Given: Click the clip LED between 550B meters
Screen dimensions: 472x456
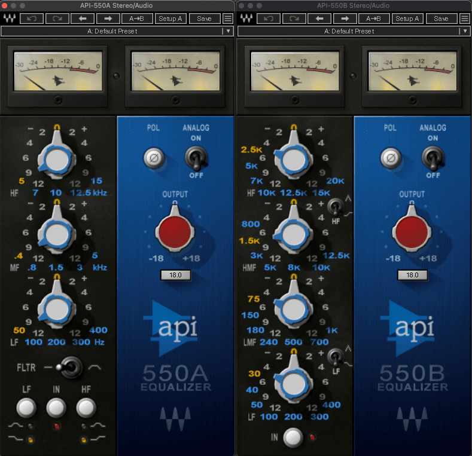Looking at the screenshot, I should (x=354, y=76).
